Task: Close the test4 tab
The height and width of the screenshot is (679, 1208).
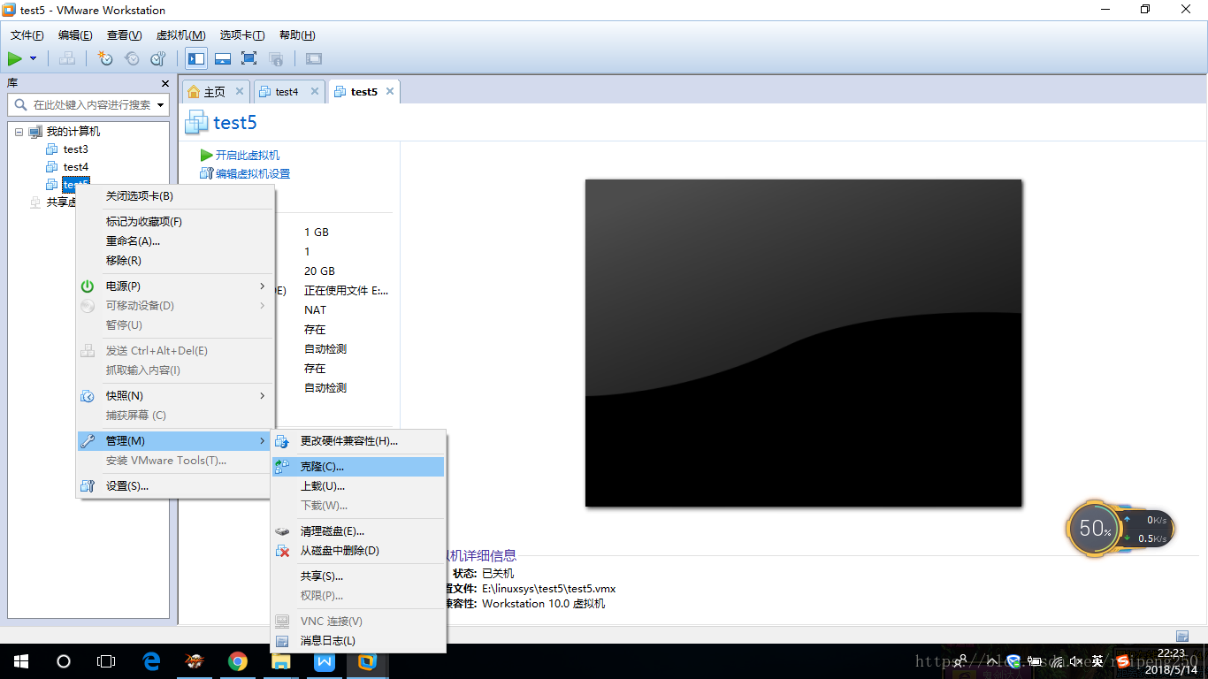Action: 314,91
